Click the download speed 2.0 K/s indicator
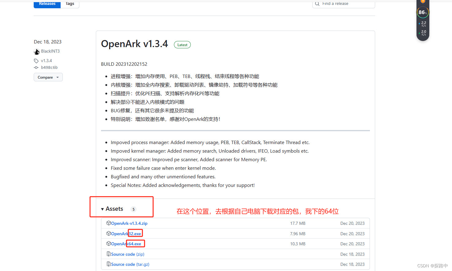This screenshot has height=271, width=452. 423,33
